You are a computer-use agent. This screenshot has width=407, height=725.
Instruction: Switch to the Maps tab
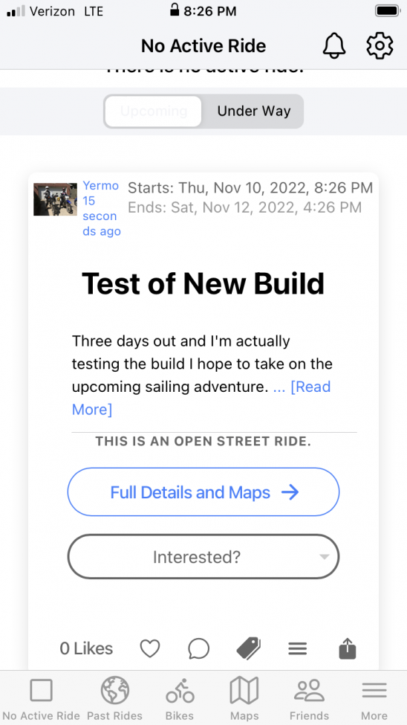point(244,699)
